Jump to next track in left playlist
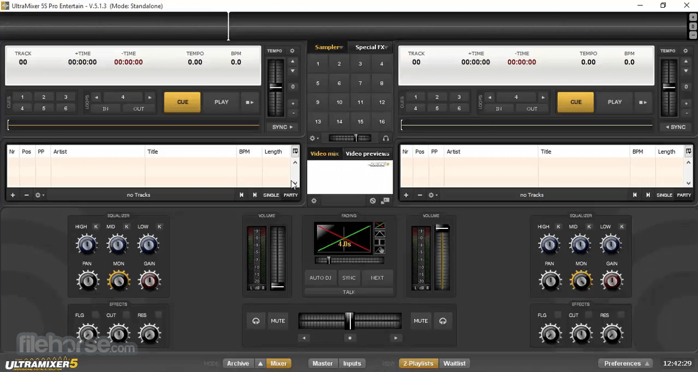698x372 pixels. pyautogui.click(x=254, y=195)
